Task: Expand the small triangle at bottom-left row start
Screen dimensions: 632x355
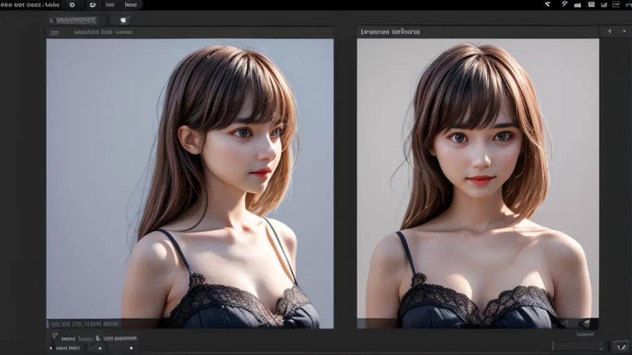Action: [51, 348]
